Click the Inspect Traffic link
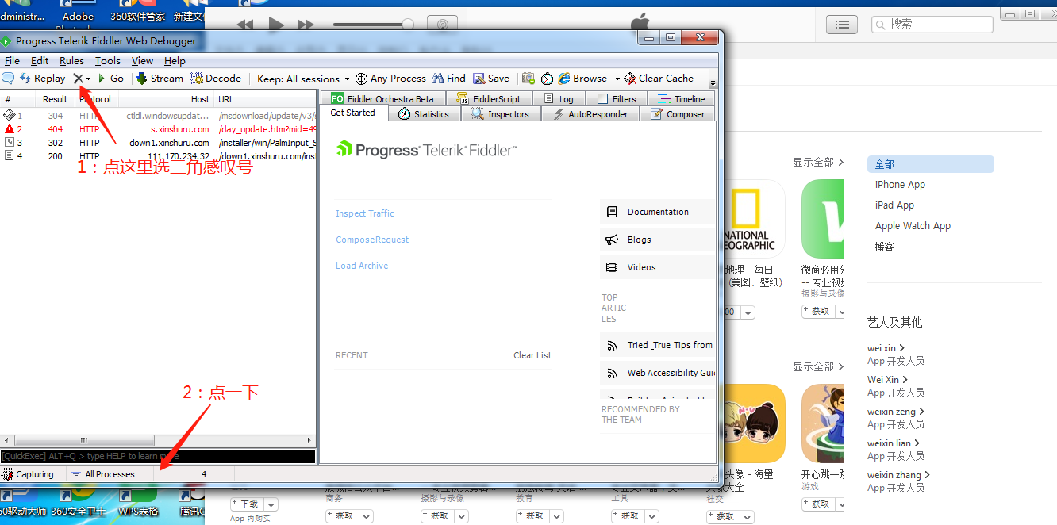 [364, 213]
